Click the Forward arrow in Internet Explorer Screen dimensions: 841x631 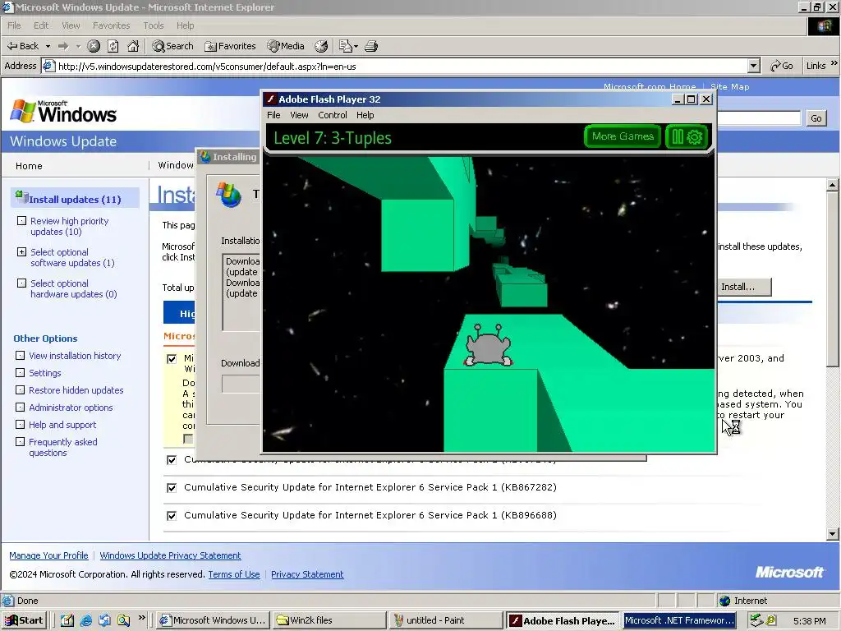63,46
